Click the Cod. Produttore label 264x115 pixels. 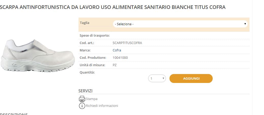click(93, 57)
